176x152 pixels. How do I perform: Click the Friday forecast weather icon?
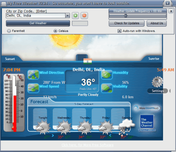click(106, 127)
